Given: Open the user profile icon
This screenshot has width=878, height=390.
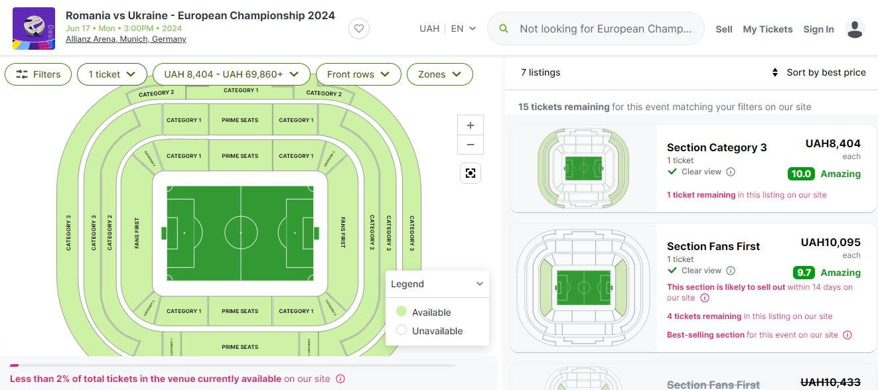Looking at the screenshot, I should click(x=855, y=29).
